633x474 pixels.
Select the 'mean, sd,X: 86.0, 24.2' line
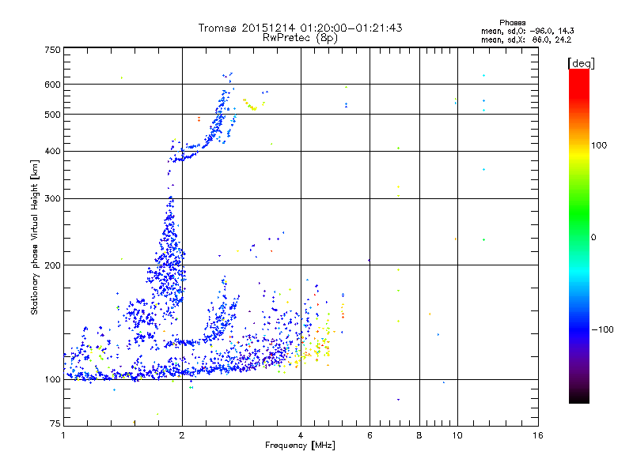(x=526, y=39)
